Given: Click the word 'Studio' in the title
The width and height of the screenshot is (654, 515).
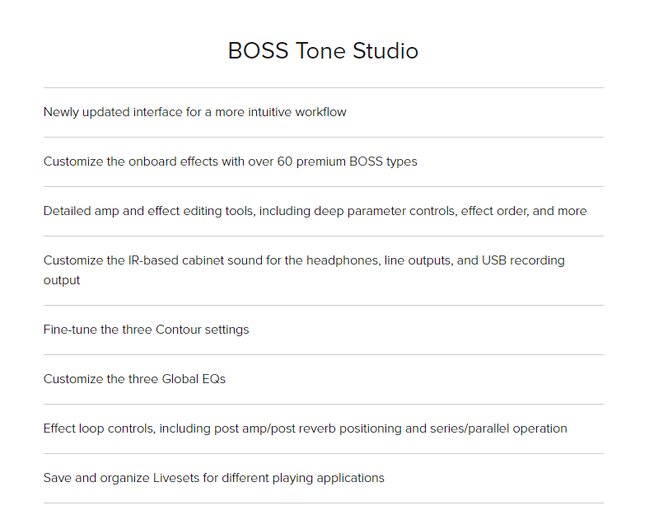Looking at the screenshot, I should point(385,51).
